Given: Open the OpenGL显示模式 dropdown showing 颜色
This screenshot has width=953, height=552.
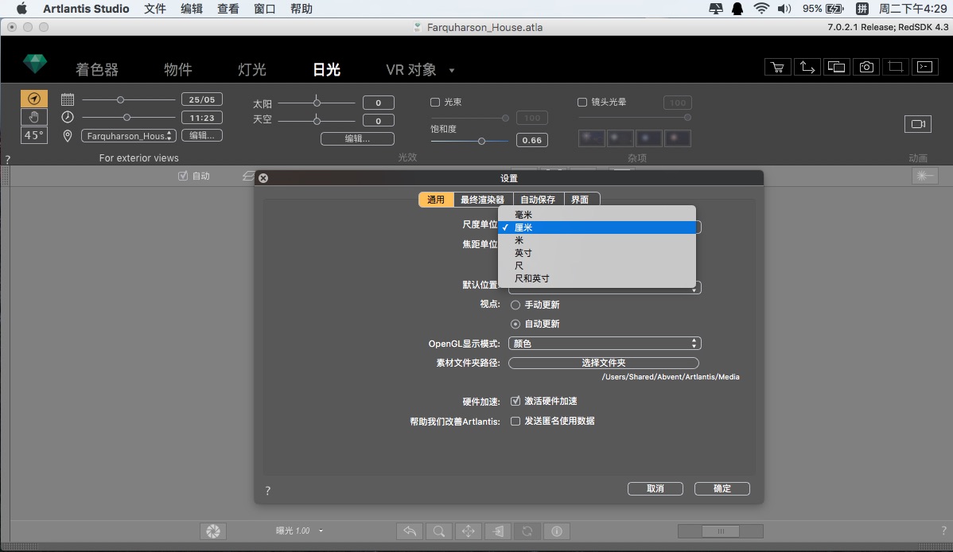Looking at the screenshot, I should pos(605,344).
